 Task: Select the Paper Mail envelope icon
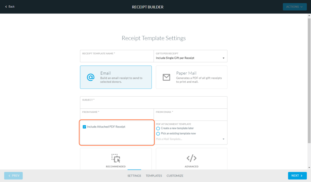166,77
